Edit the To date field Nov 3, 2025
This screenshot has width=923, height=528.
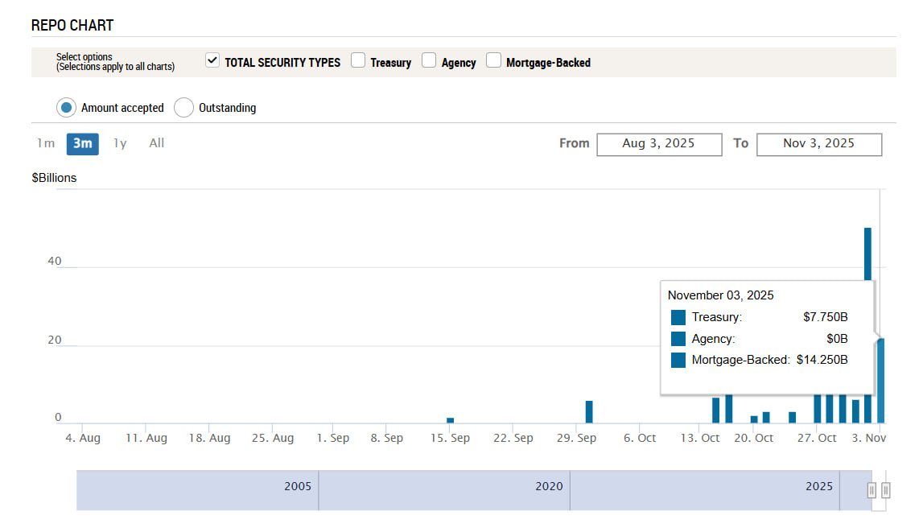[x=819, y=144]
